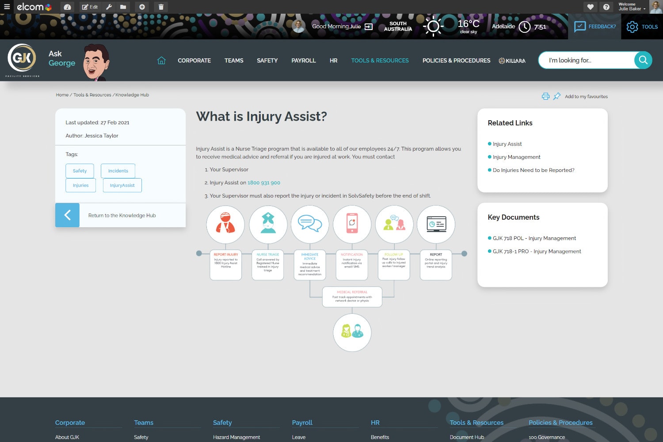Click the Document Hub footer link
This screenshot has width=663, height=442.
pos(467,437)
